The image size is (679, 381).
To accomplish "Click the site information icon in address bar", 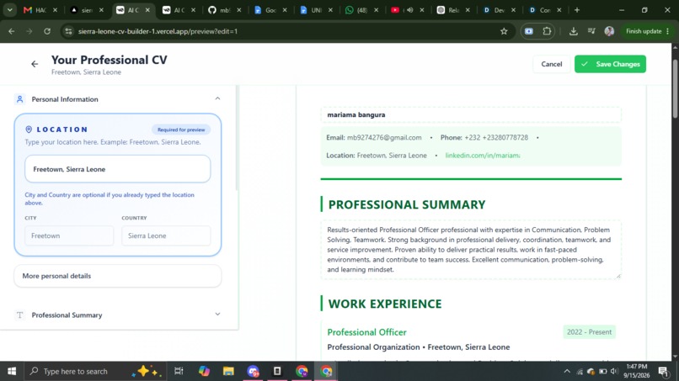I will 68,31.
